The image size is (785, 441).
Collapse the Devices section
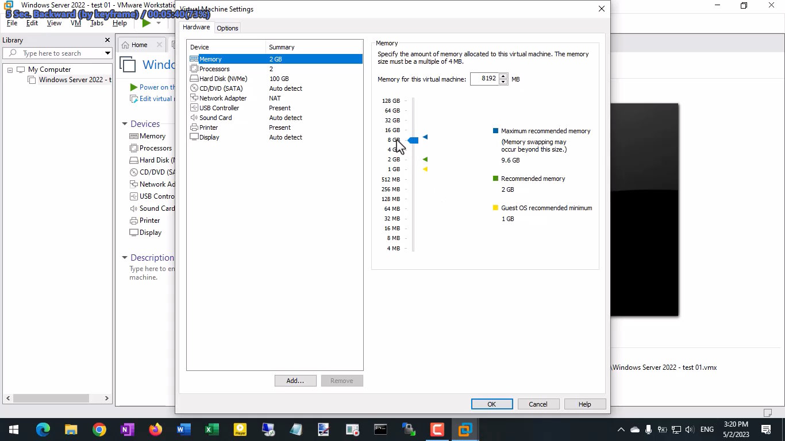pyautogui.click(x=125, y=124)
